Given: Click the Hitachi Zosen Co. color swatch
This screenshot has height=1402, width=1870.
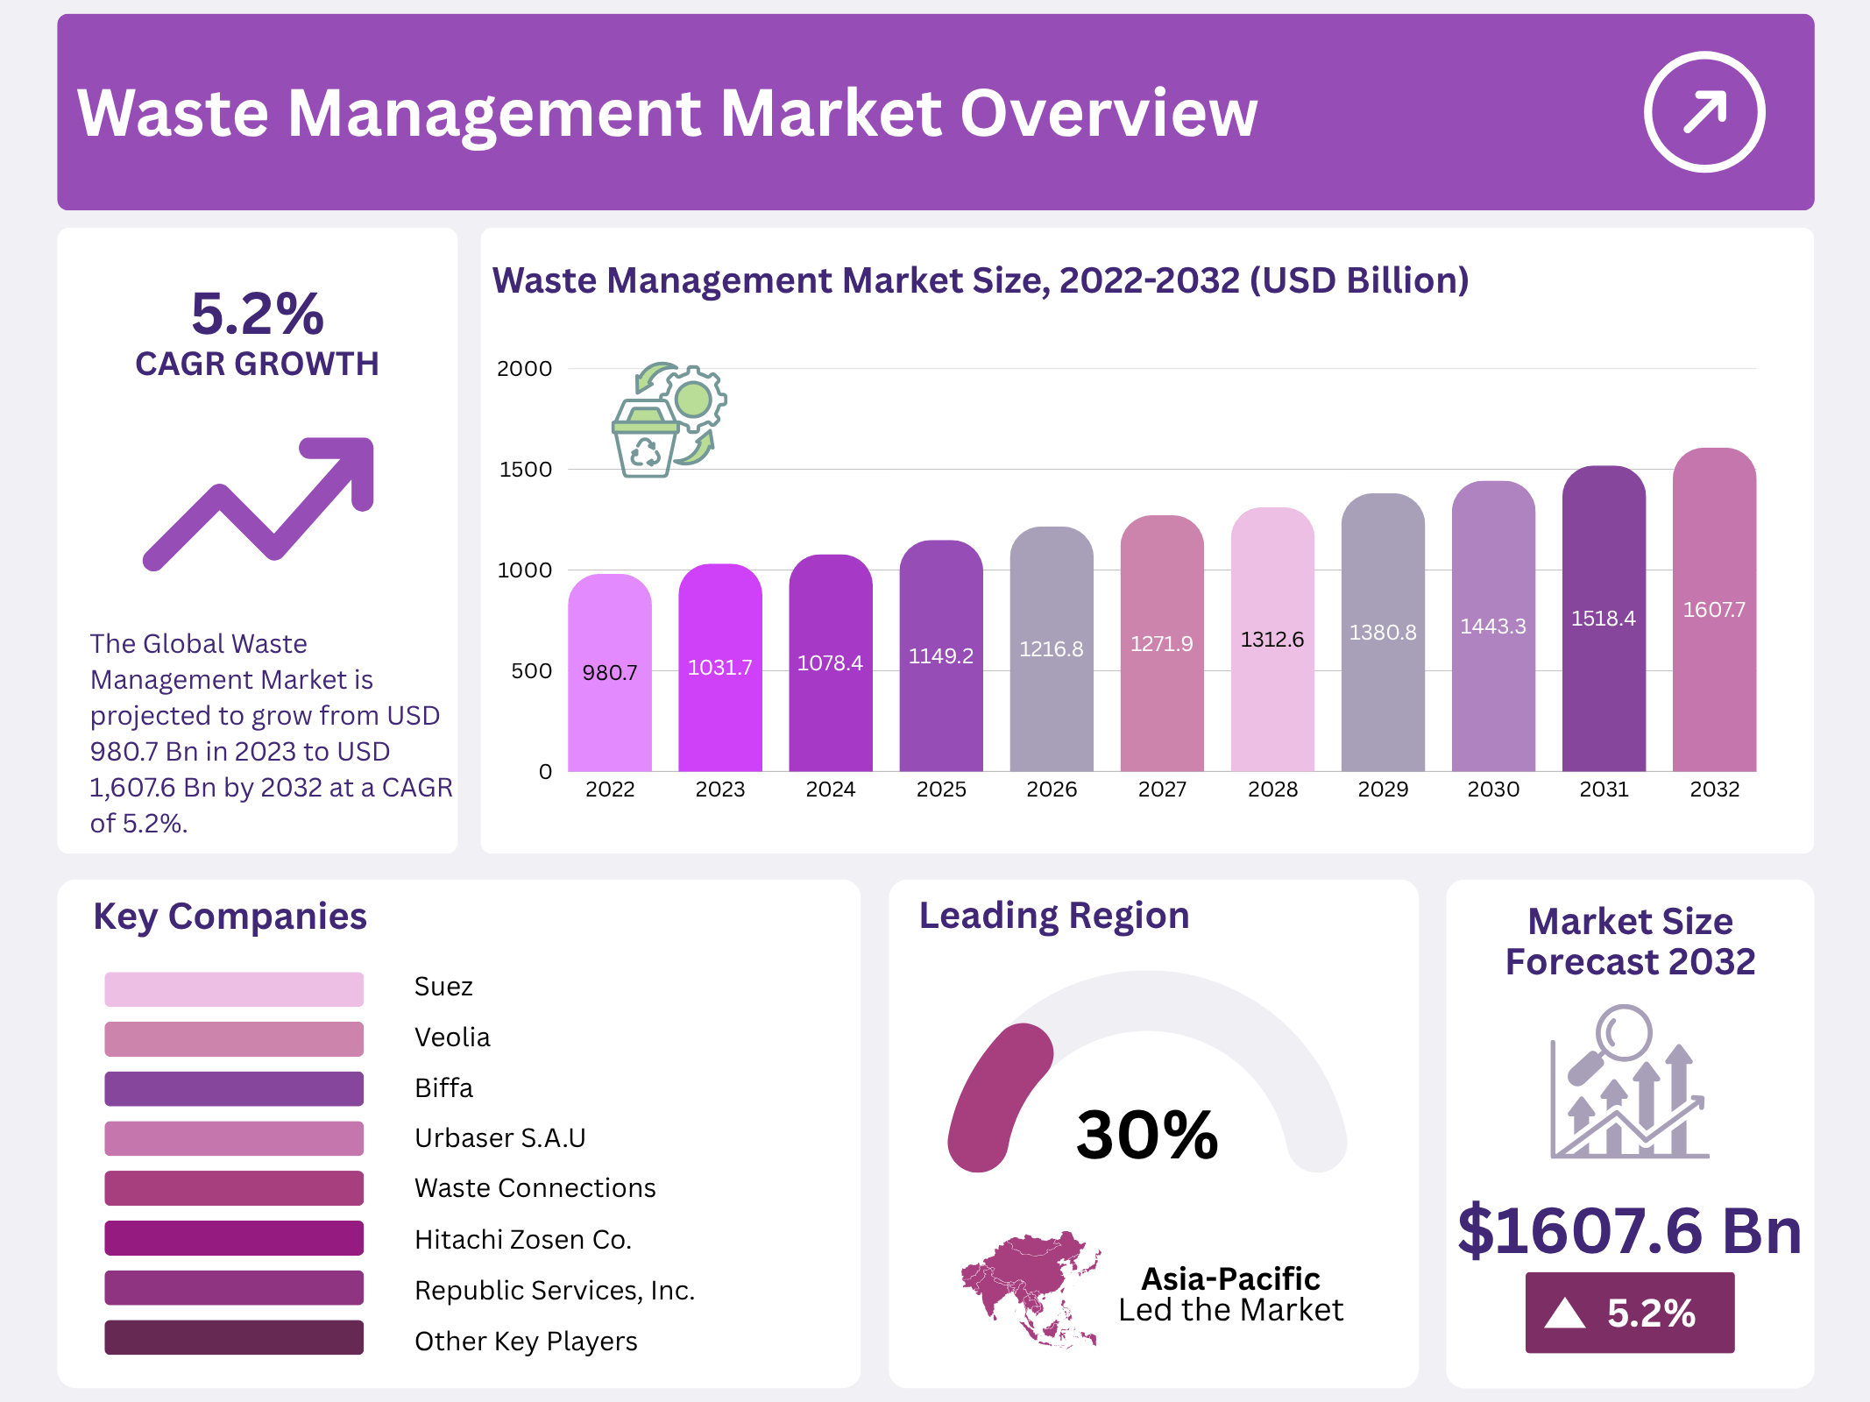Looking at the screenshot, I should pos(234,1238).
